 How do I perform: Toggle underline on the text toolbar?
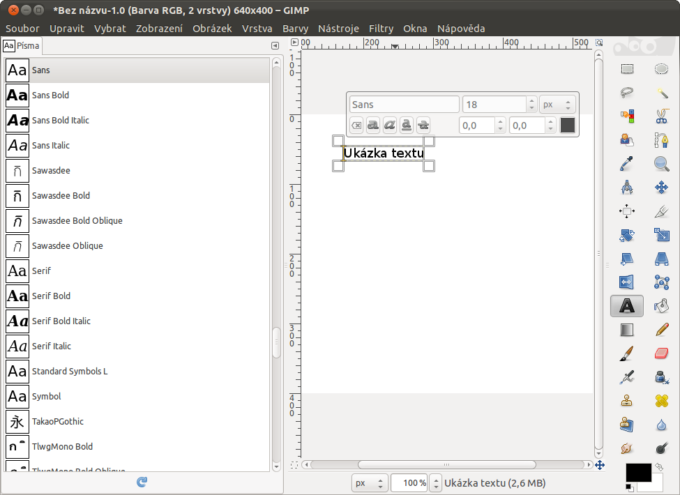[407, 125]
